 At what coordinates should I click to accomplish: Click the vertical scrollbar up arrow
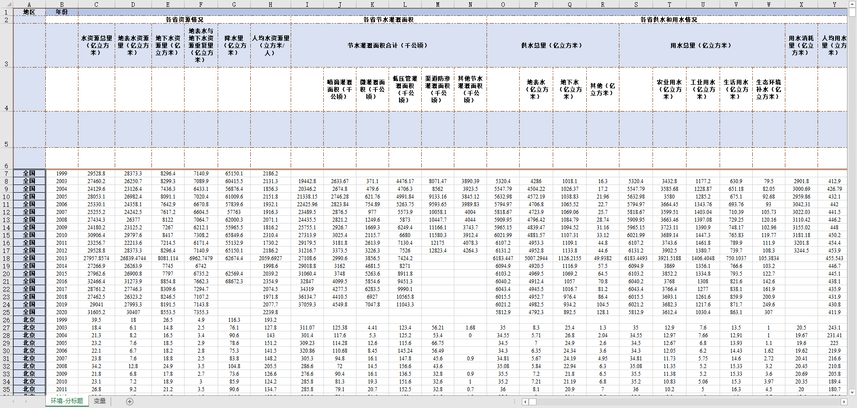[x=852, y=4]
